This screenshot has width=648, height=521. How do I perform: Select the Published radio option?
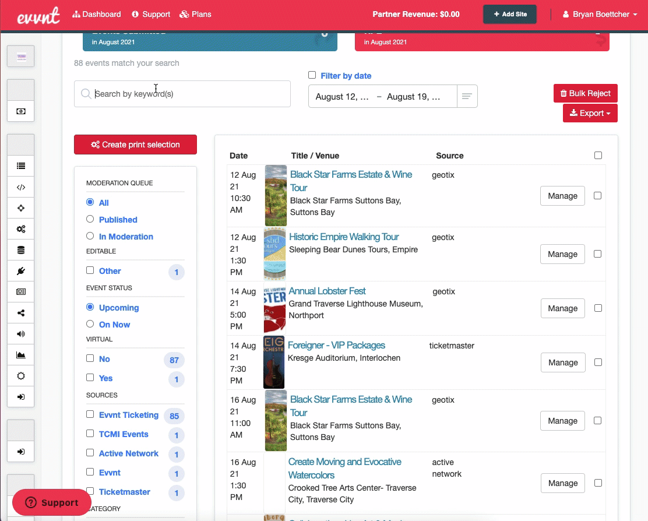(x=90, y=219)
